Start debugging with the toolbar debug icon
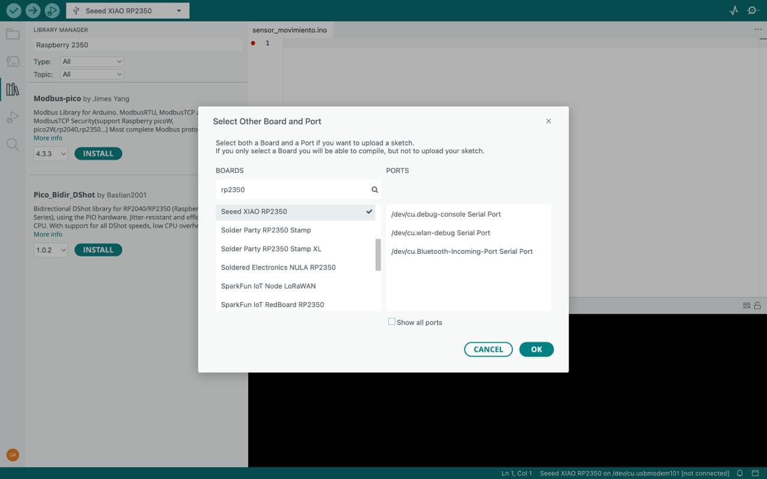Viewport: 767px width, 479px height. [x=52, y=10]
